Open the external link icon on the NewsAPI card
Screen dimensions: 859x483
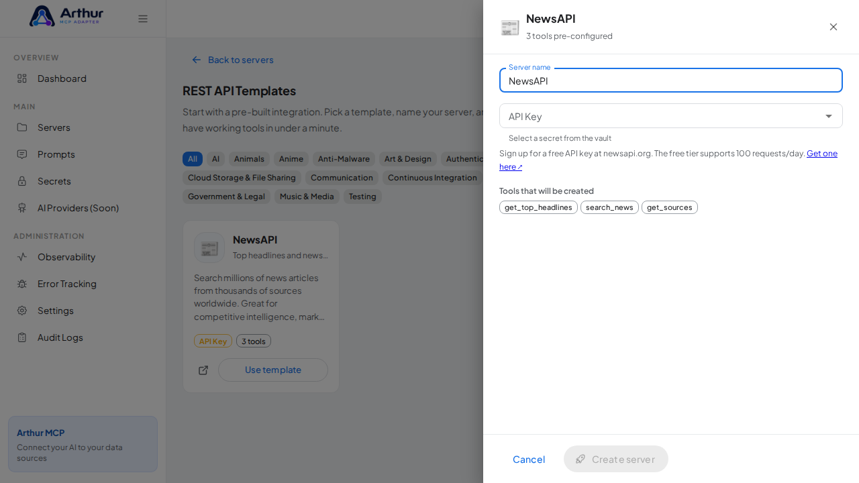203,370
